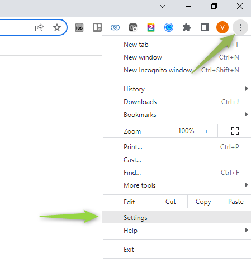Open a New window

(177, 57)
